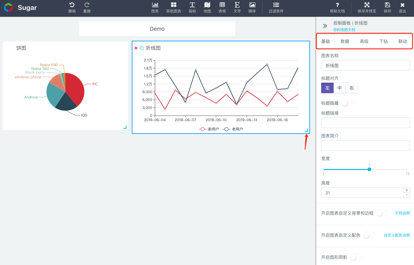Click 保存并预览 save and preview
The image size is (414, 265).
tap(367, 8)
